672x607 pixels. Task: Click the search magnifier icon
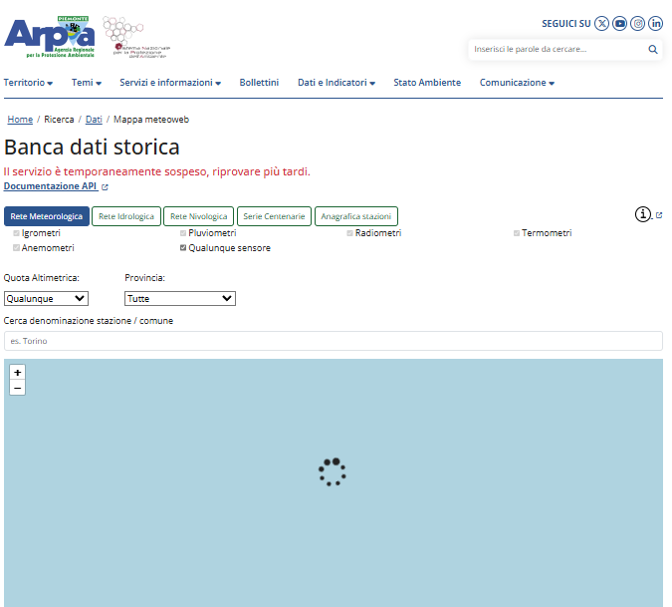click(653, 49)
